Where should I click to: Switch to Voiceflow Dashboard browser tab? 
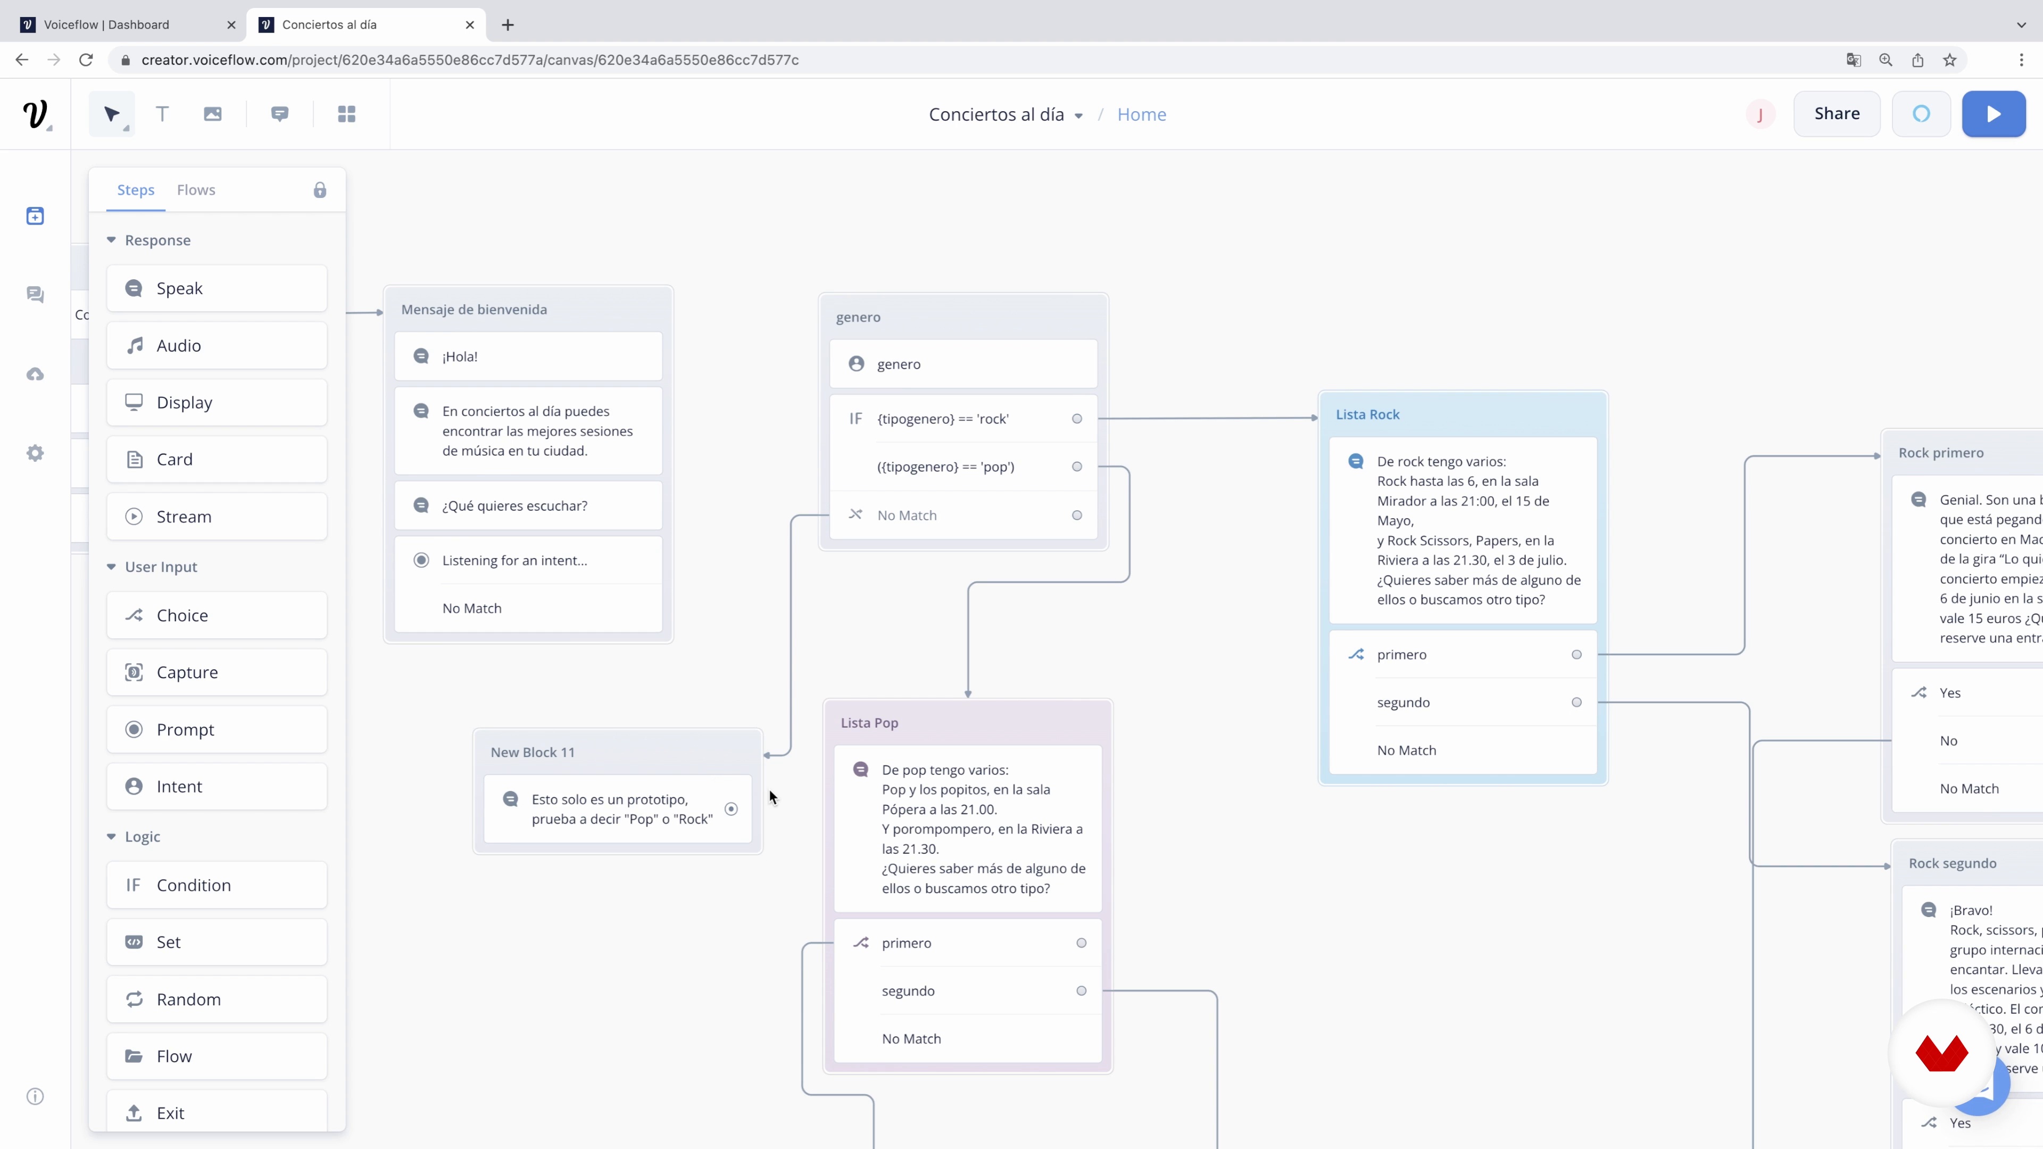point(127,24)
